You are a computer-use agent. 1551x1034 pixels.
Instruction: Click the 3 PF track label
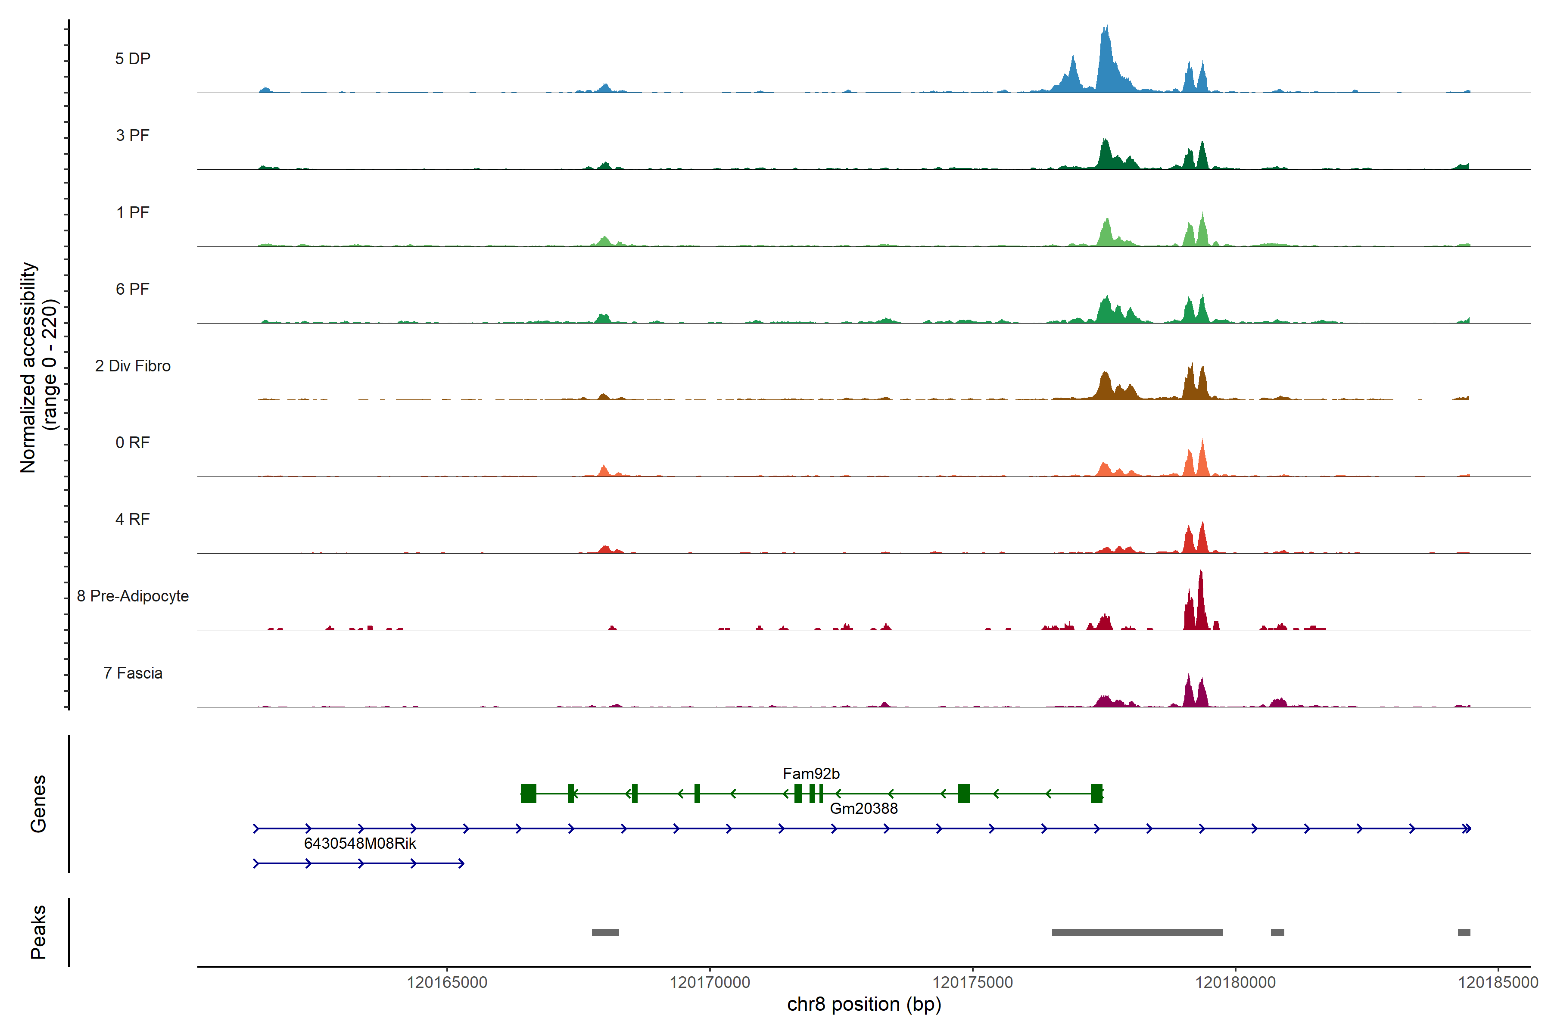[x=133, y=135]
